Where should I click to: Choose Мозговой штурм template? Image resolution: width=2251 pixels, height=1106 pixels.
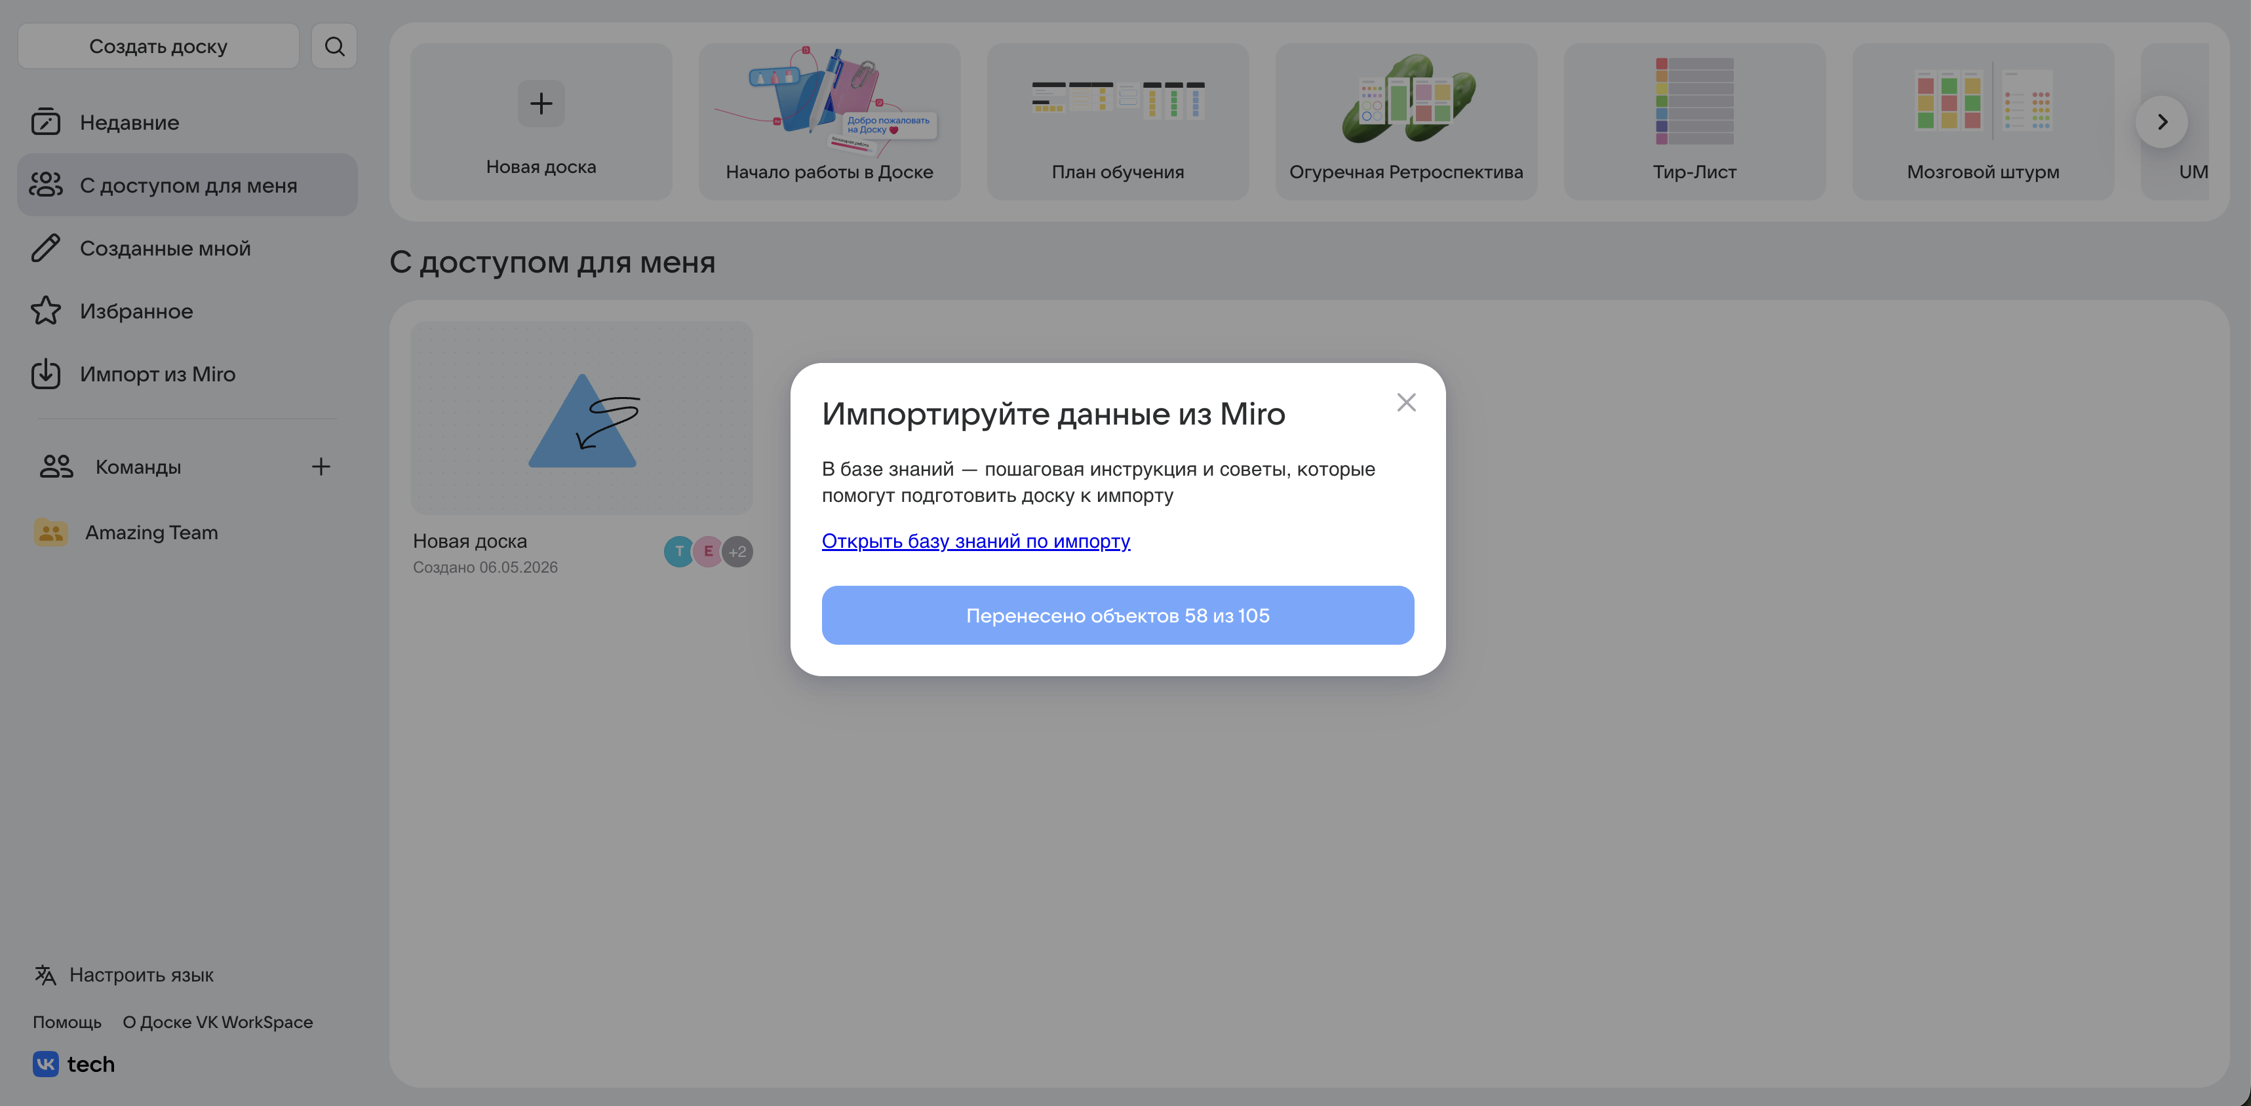point(1983,121)
